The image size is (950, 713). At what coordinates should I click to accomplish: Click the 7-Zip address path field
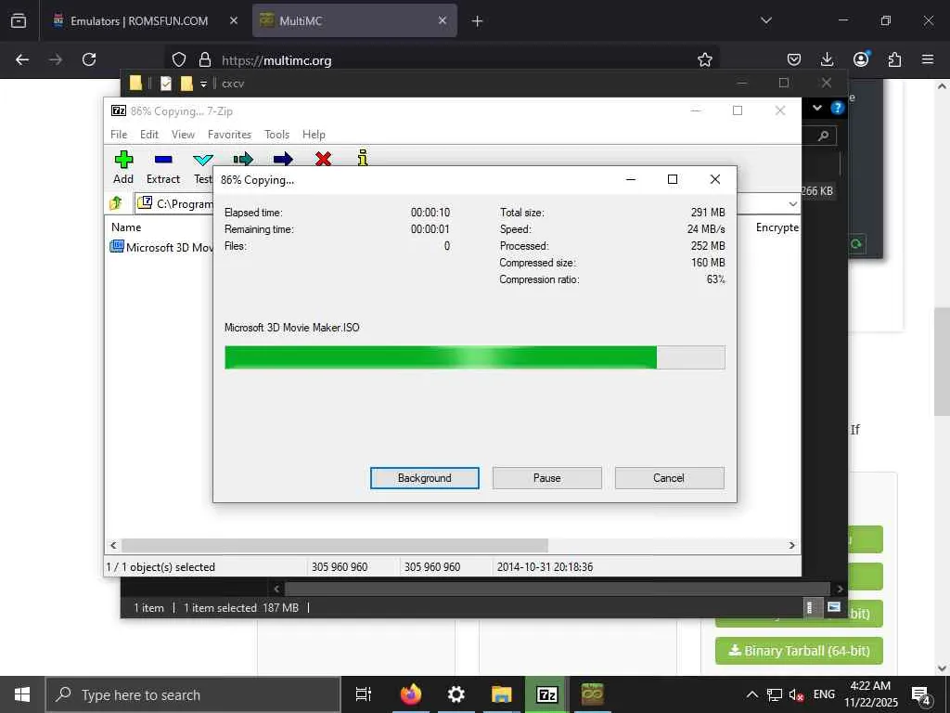[173, 203]
